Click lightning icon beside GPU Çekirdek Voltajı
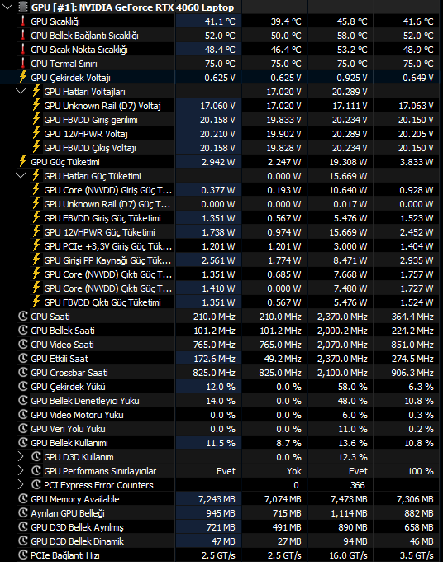Image resolution: width=443 pixels, height=562 pixels. (x=23, y=77)
